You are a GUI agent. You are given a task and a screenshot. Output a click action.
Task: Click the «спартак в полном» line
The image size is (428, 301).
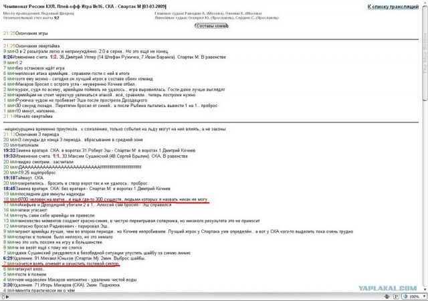click(x=58, y=237)
